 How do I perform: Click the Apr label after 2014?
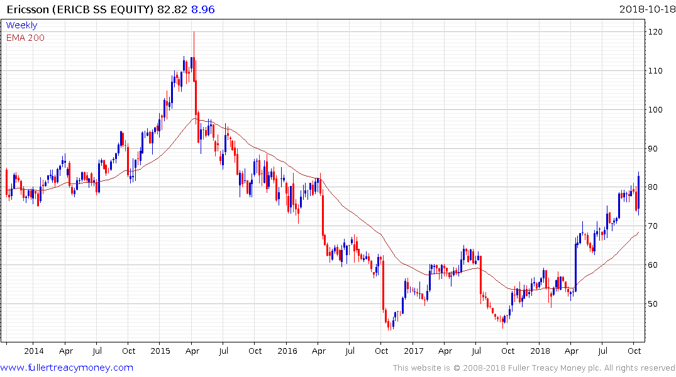pos(65,351)
